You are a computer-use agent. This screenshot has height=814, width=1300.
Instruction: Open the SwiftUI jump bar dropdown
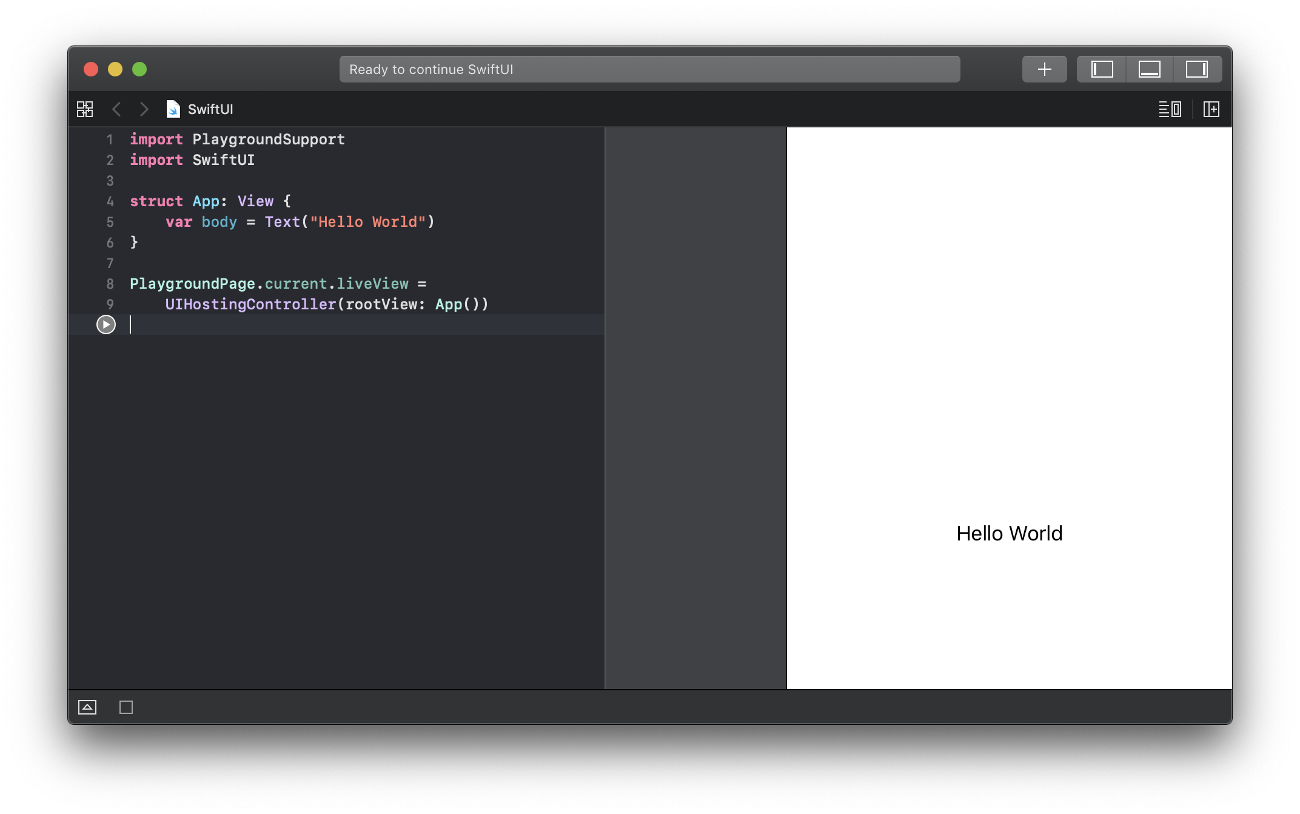tap(210, 109)
